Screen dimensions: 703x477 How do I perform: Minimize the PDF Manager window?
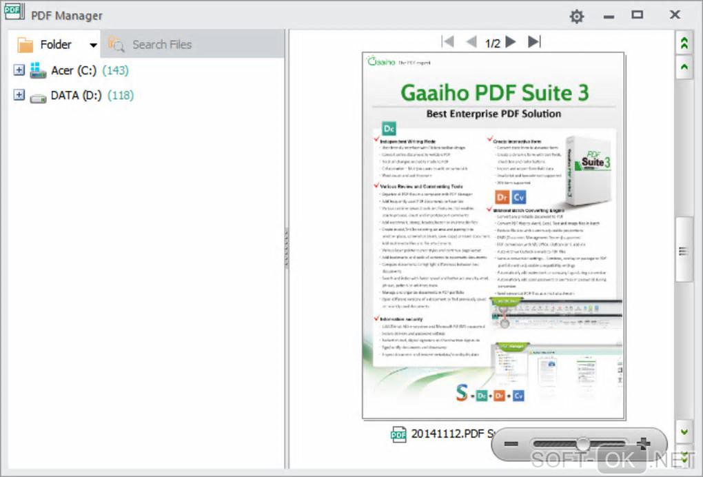pyautogui.click(x=609, y=17)
